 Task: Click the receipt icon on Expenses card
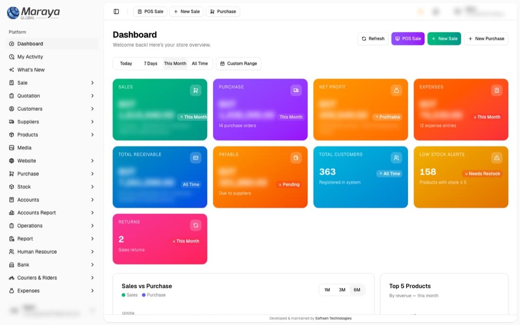pos(496,90)
